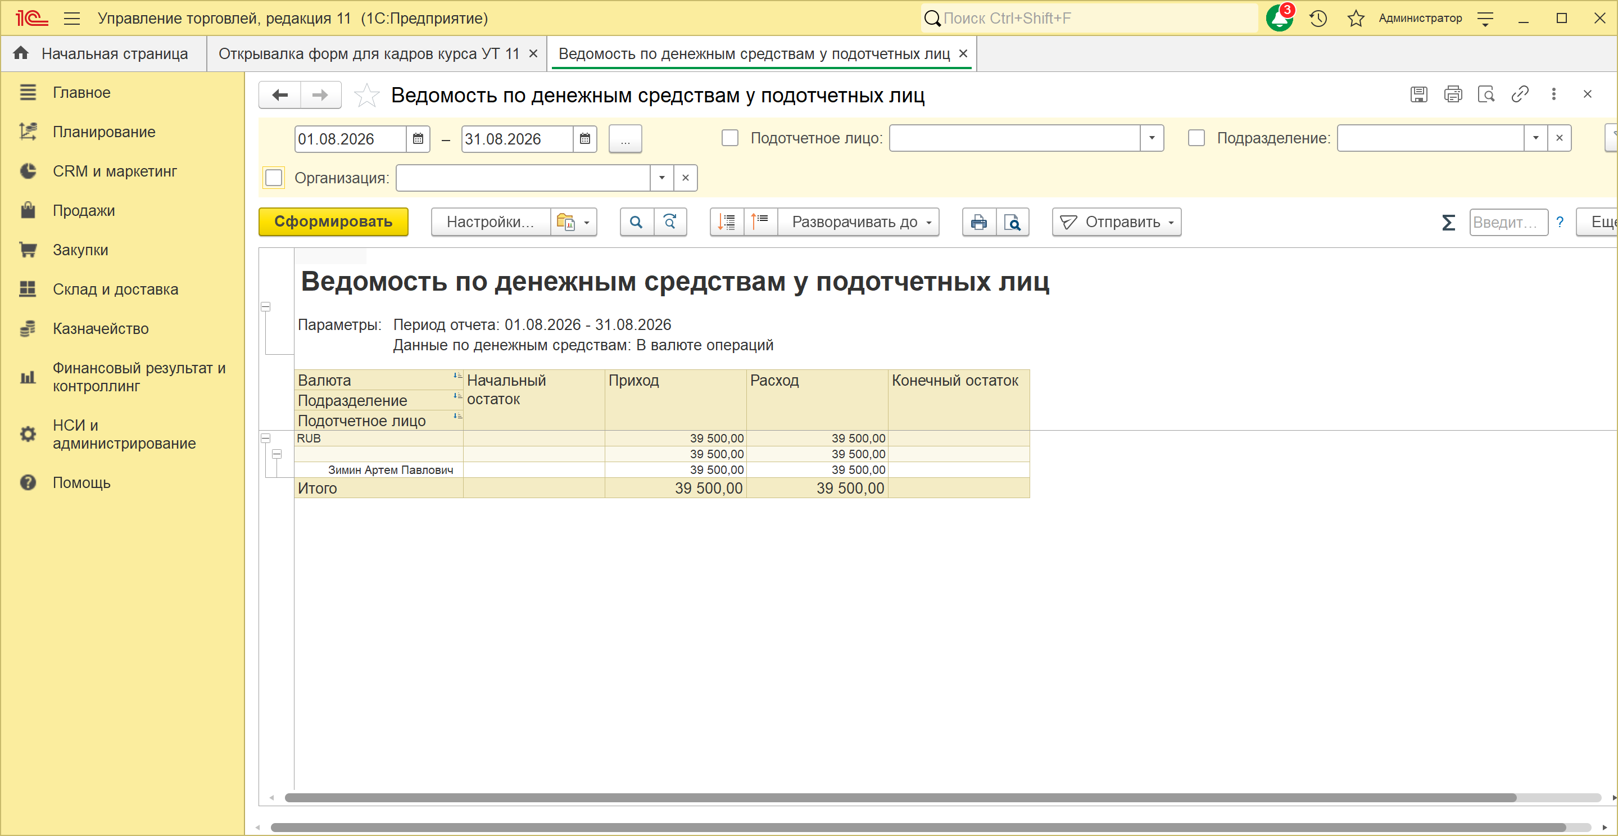
Task: Open notifications bell with badge 3
Action: coord(1280,18)
